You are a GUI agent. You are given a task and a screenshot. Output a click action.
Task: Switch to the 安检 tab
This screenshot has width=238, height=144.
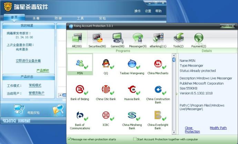point(102,18)
